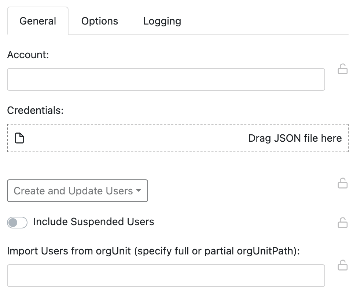
Task: Open the Logging tab
Action: tap(162, 21)
